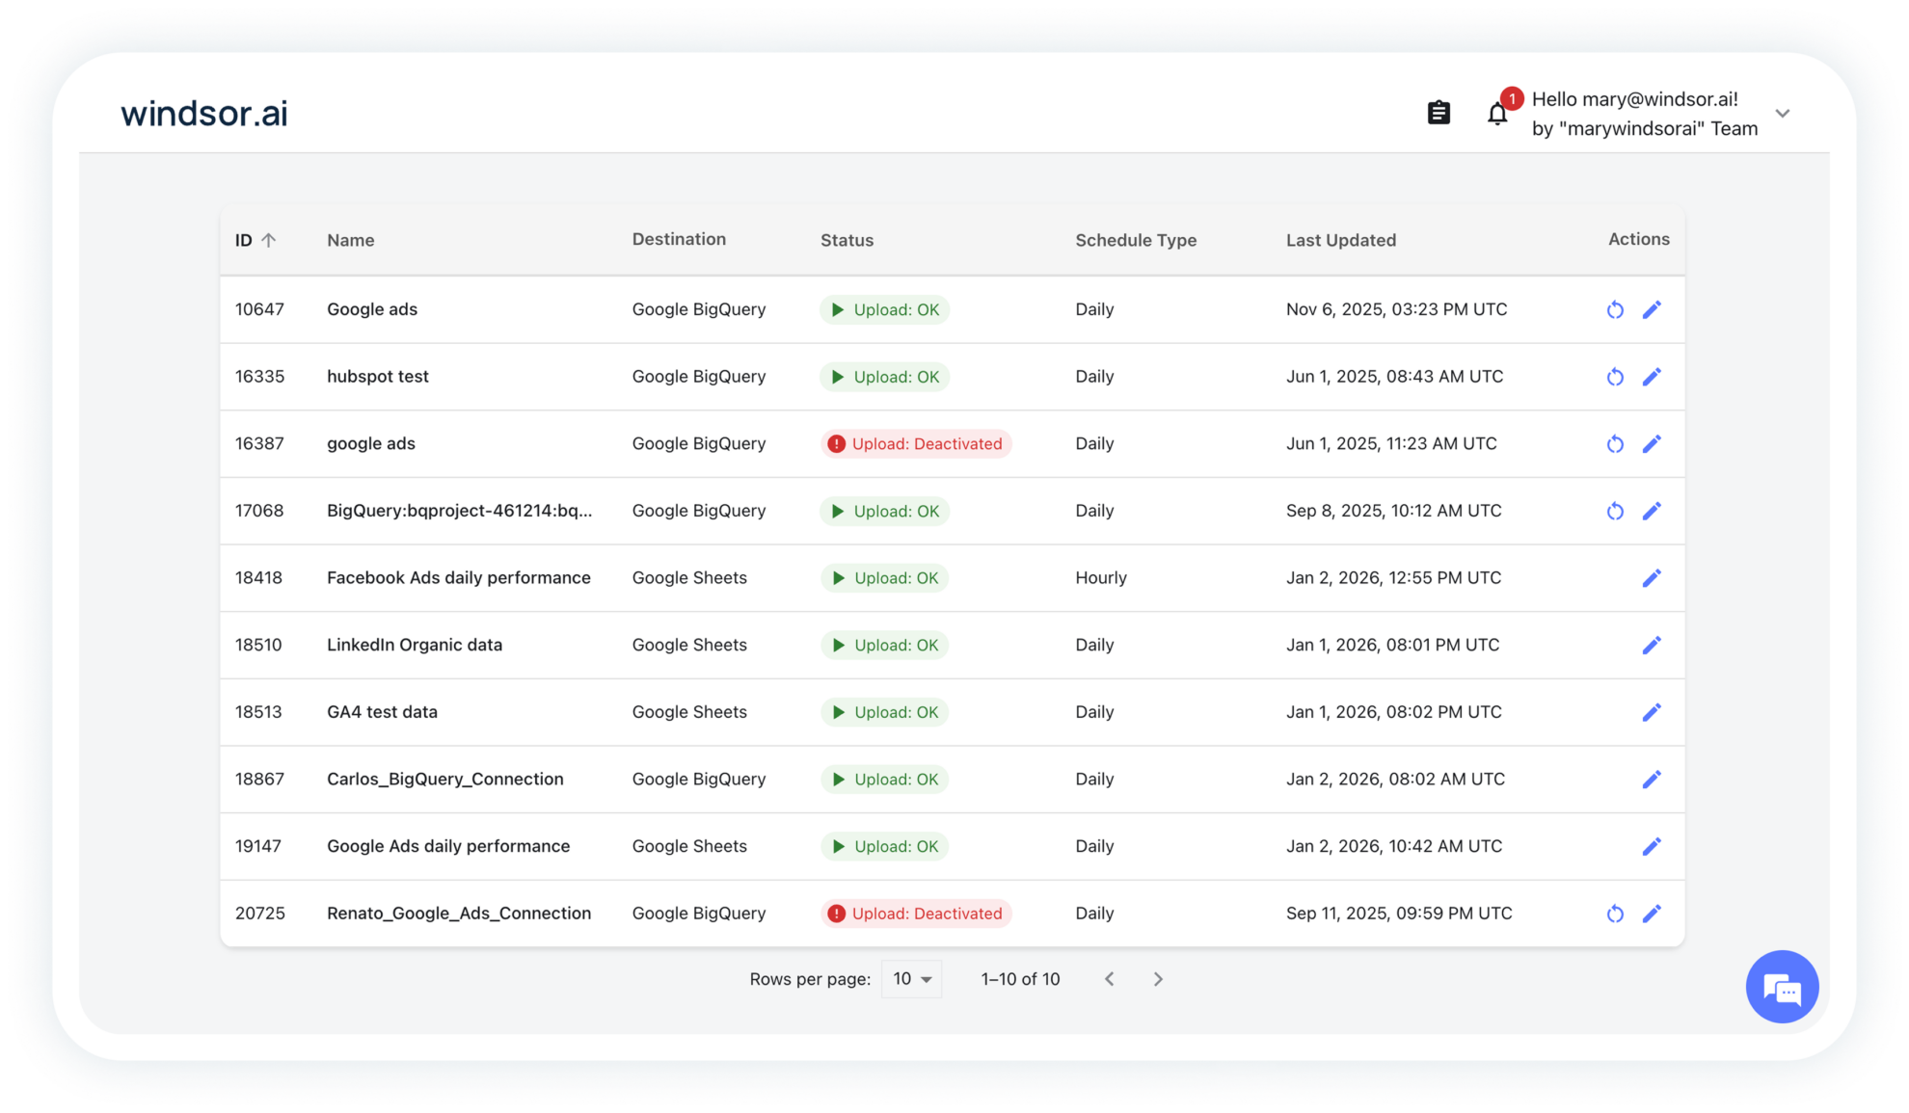
Task: Open the notifications bell
Action: coord(1498,113)
